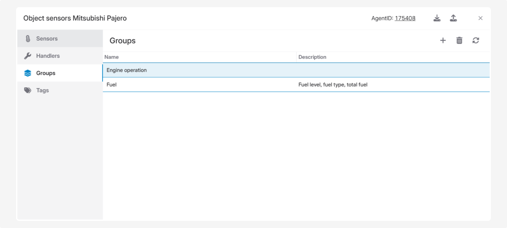Open AgentID 175408 link

click(x=405, y=18)
